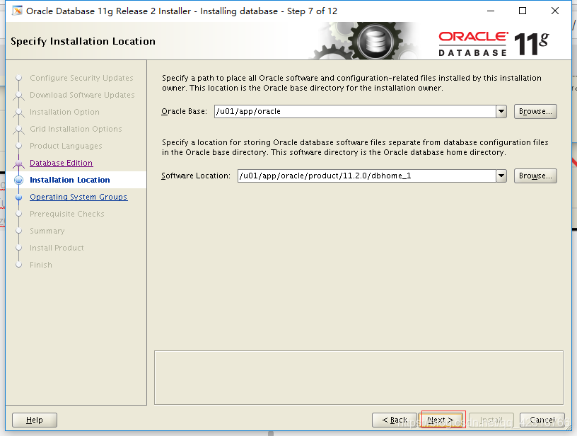
Task: Maximize the installer window
Action: [522, 11]
